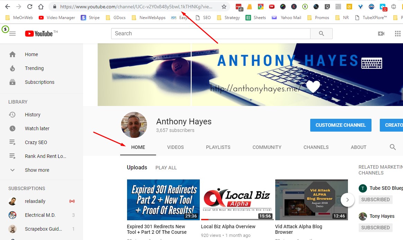Viewport: 403px width, 240px height.
Task: Open the Tony Hayes related channel
Action: (377, 216)
